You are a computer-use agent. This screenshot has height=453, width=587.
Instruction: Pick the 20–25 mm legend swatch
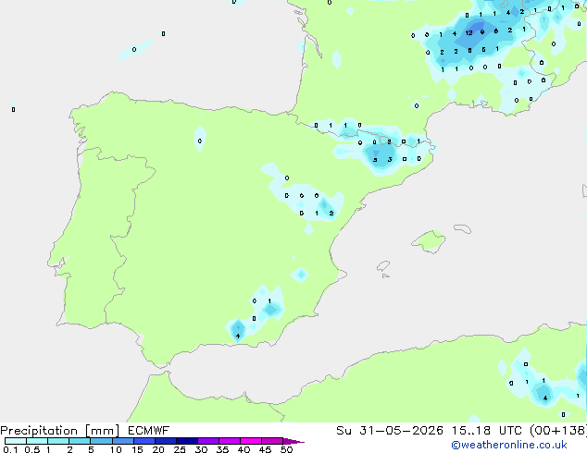(x=165, y=441)
